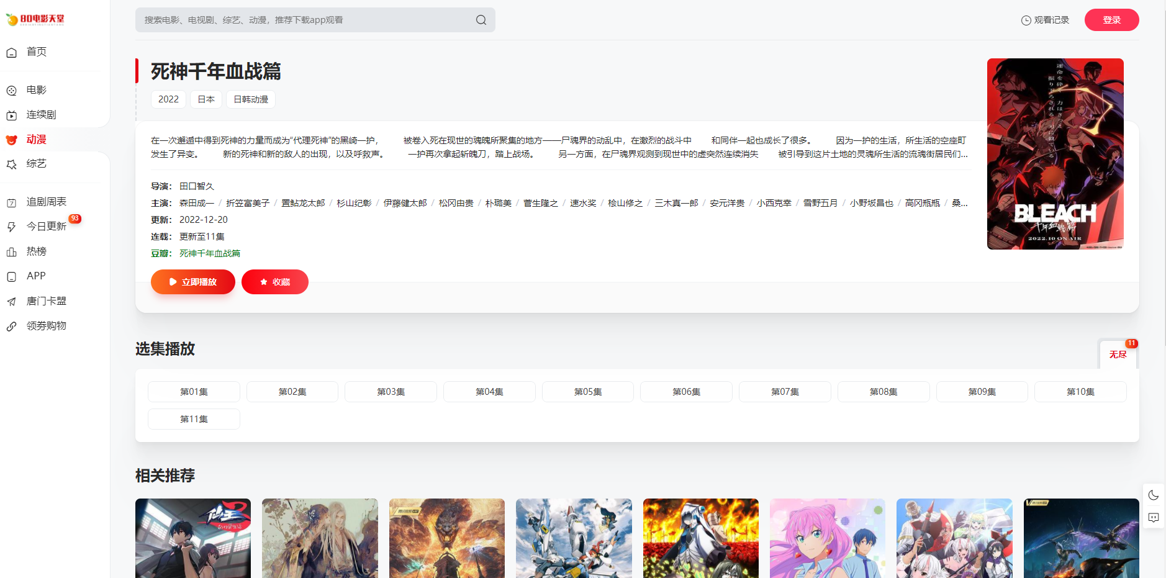The width and height of the screenshot is (1166, 578).
Task: Click actor 杉山纪彰
Action: [354, 203]
